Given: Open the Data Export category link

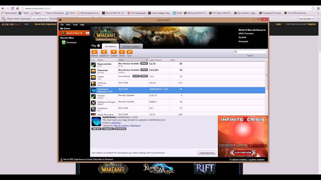Looking at the screenshot, I should click(135, 125).
